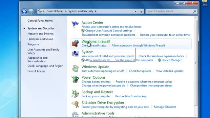The image size is (210, 118).
Task: Open the Action Center flag icon
Action: [75, 25]
